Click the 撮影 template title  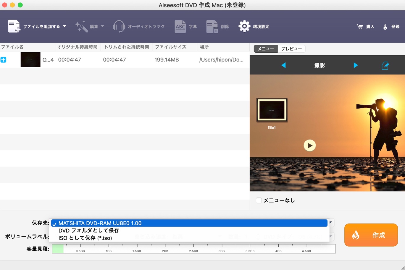(x=320, y=66)
